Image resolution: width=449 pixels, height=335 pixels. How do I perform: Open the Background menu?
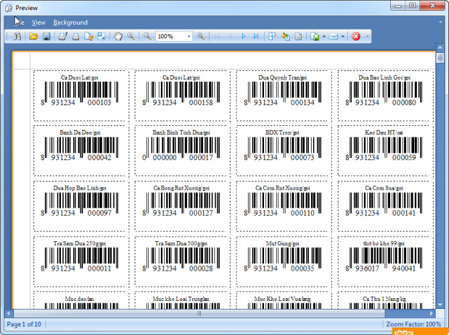70,22
